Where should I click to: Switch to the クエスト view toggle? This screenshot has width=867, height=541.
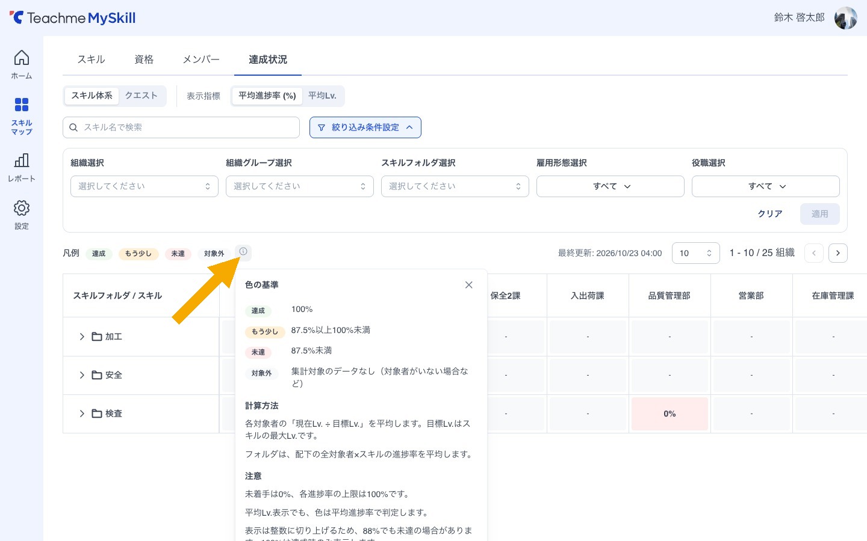click(x=141, y=96)
